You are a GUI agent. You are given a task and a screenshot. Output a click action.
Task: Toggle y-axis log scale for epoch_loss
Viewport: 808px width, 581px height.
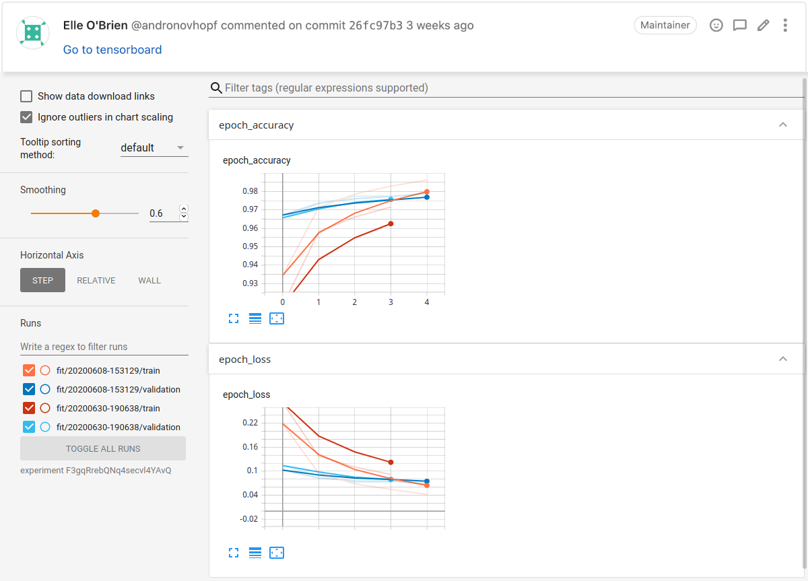pyautogui.click(x=255, y=553)
